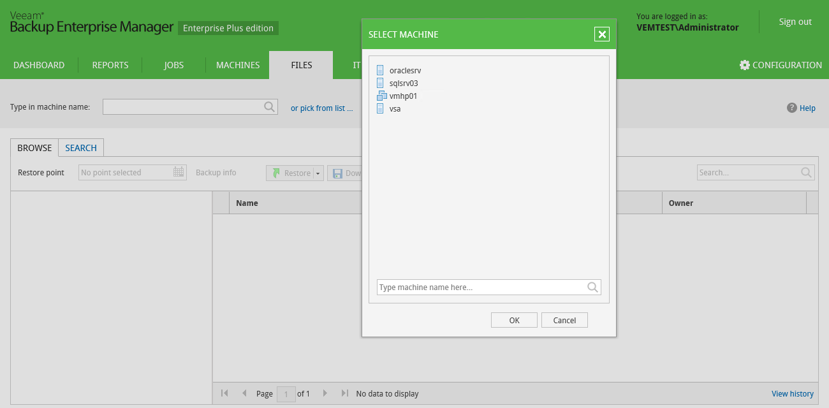829x408 pixels.
Task: Click the Veeam Backup Enterprise Manager logo
Action: 91,24
